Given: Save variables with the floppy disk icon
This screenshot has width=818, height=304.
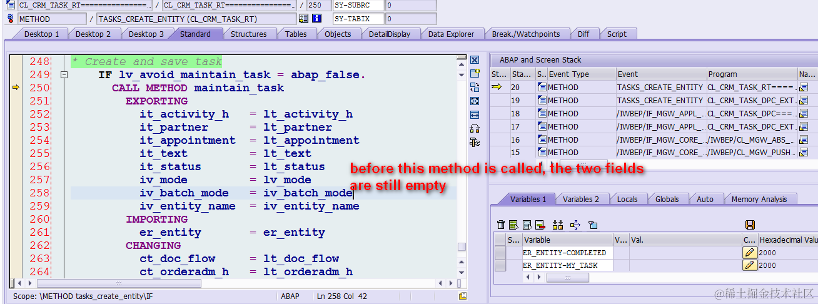Looking at the screenshot, I should click(x=750, y=225).
